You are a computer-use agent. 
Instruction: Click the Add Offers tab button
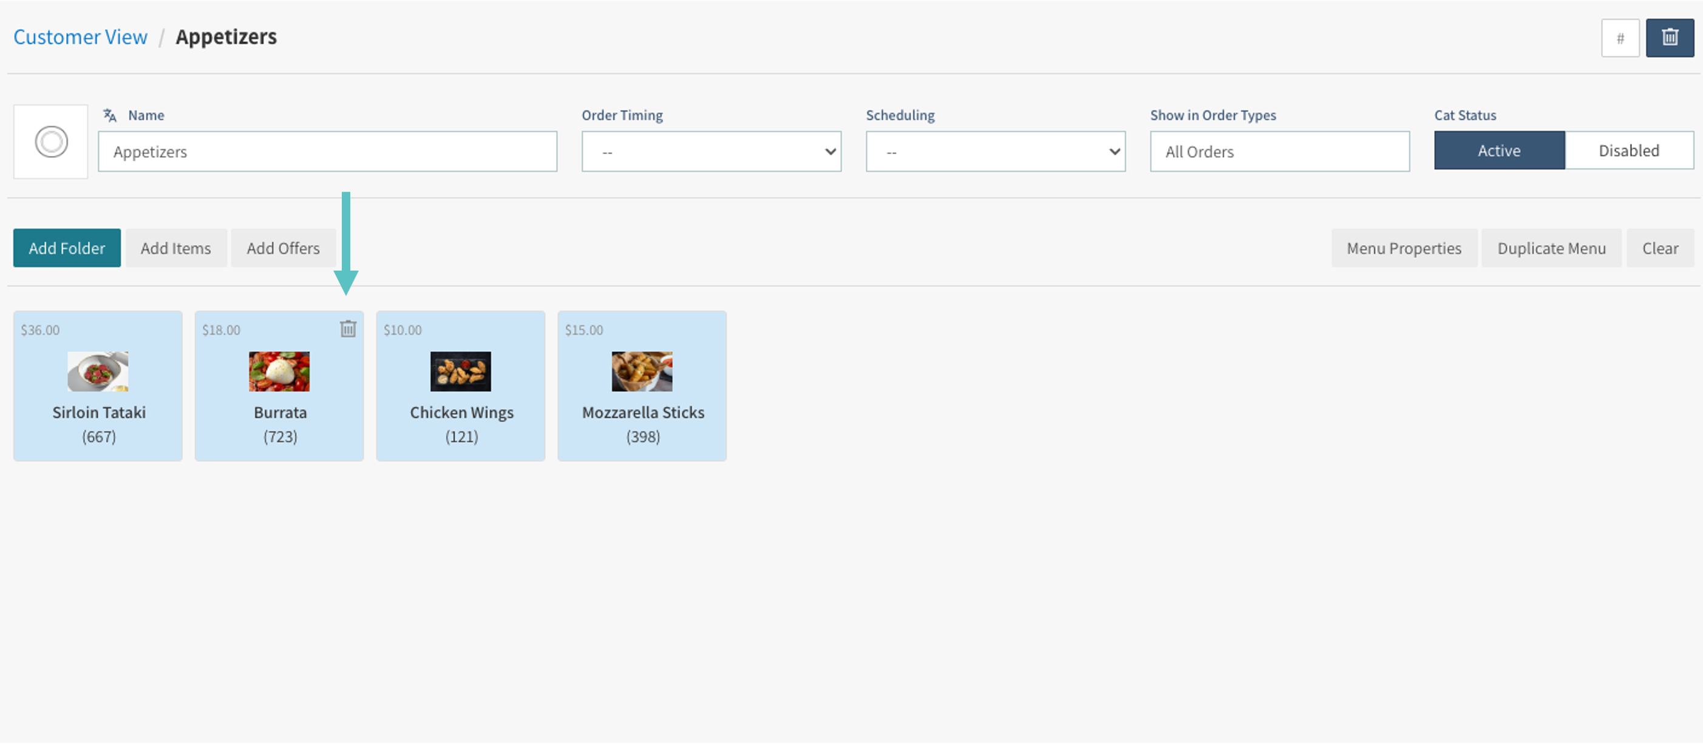tap(283, 248)
